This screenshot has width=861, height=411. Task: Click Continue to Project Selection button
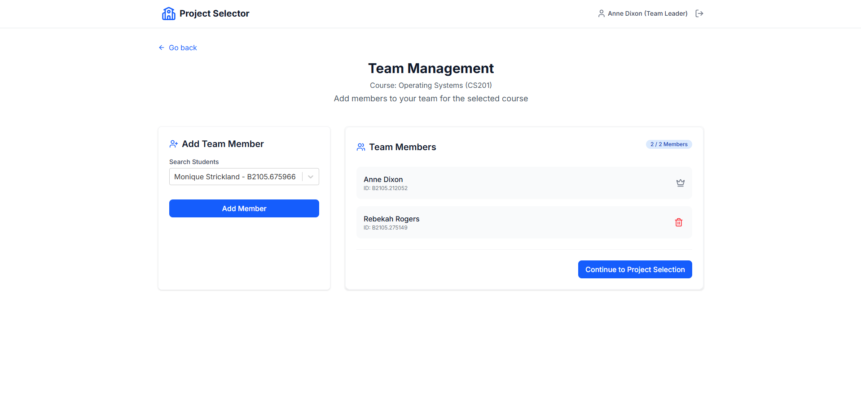pyautogui.click(x=635, y=269)
